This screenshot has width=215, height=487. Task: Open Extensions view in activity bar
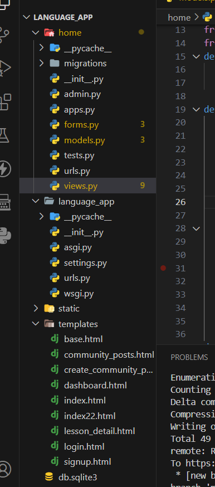pyautogui.click(x=4, y=102)
